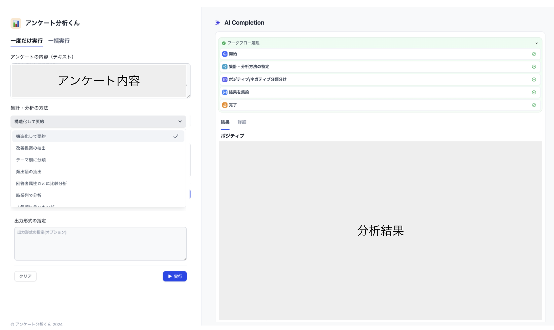This screenshot has height=330, width=554.
Task: Select 改善提案の抽出 option
Action: [x=31, y=148]
